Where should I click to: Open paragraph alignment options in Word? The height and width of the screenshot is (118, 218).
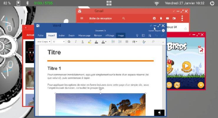127,42
